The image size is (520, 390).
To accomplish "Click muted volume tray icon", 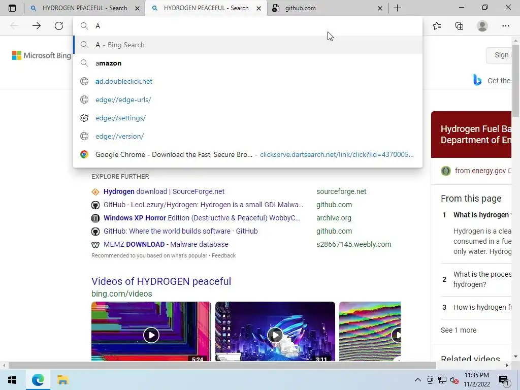I will pos(454,380).
